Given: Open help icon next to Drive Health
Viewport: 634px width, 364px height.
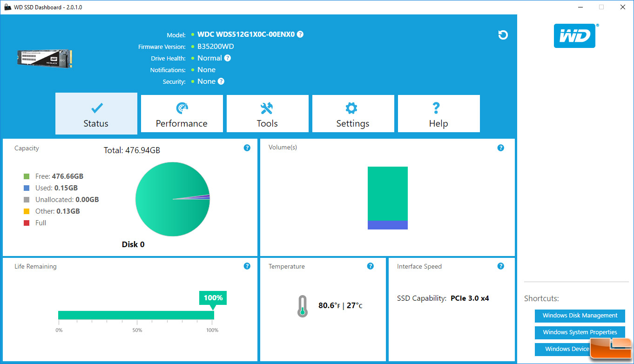Looking at the screenshot, I should pyautogui.click(x=227, y=58).
